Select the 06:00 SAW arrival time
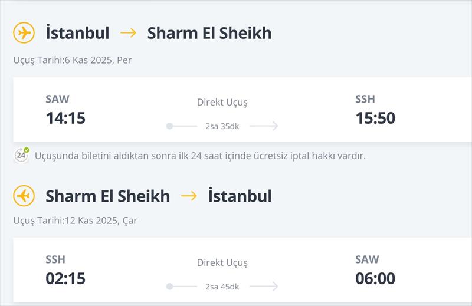Viewport: 472px width, 306px height. 375,278
